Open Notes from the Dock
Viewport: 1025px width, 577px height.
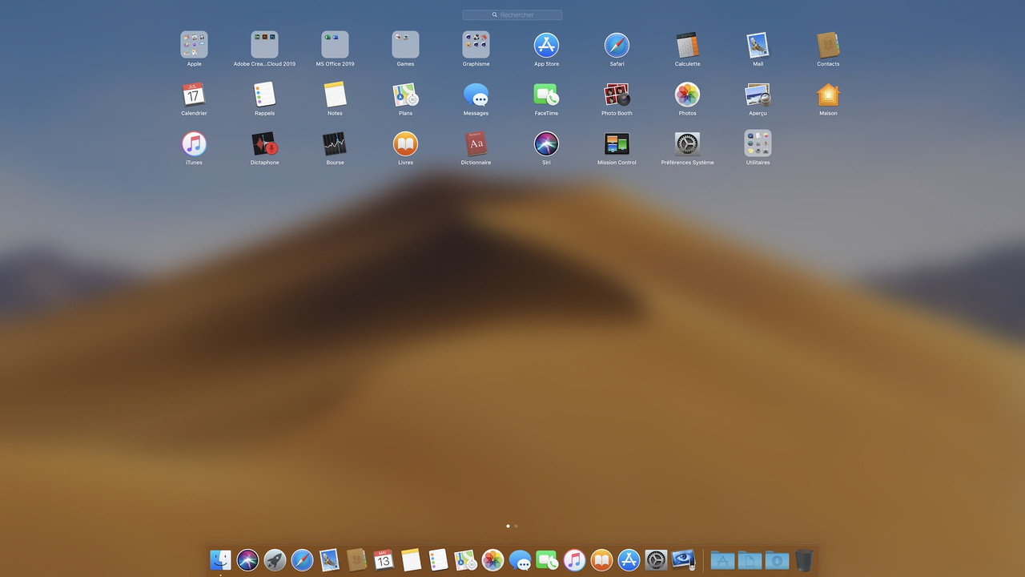coord(411,559)
